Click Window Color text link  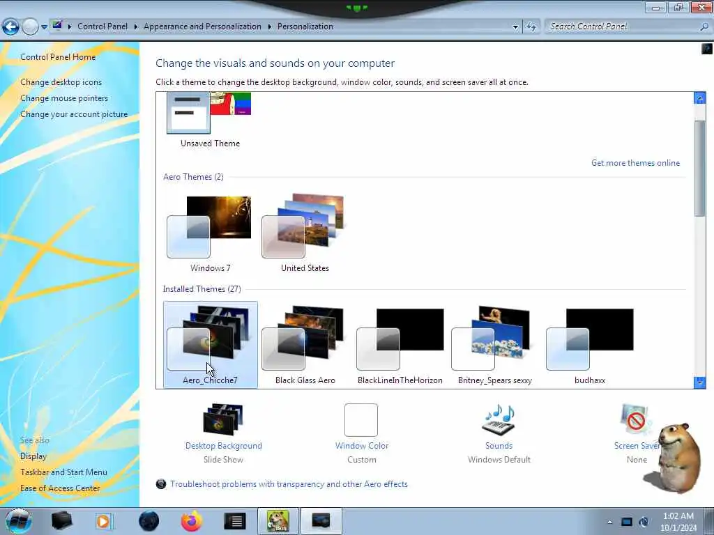pos(362,446)
